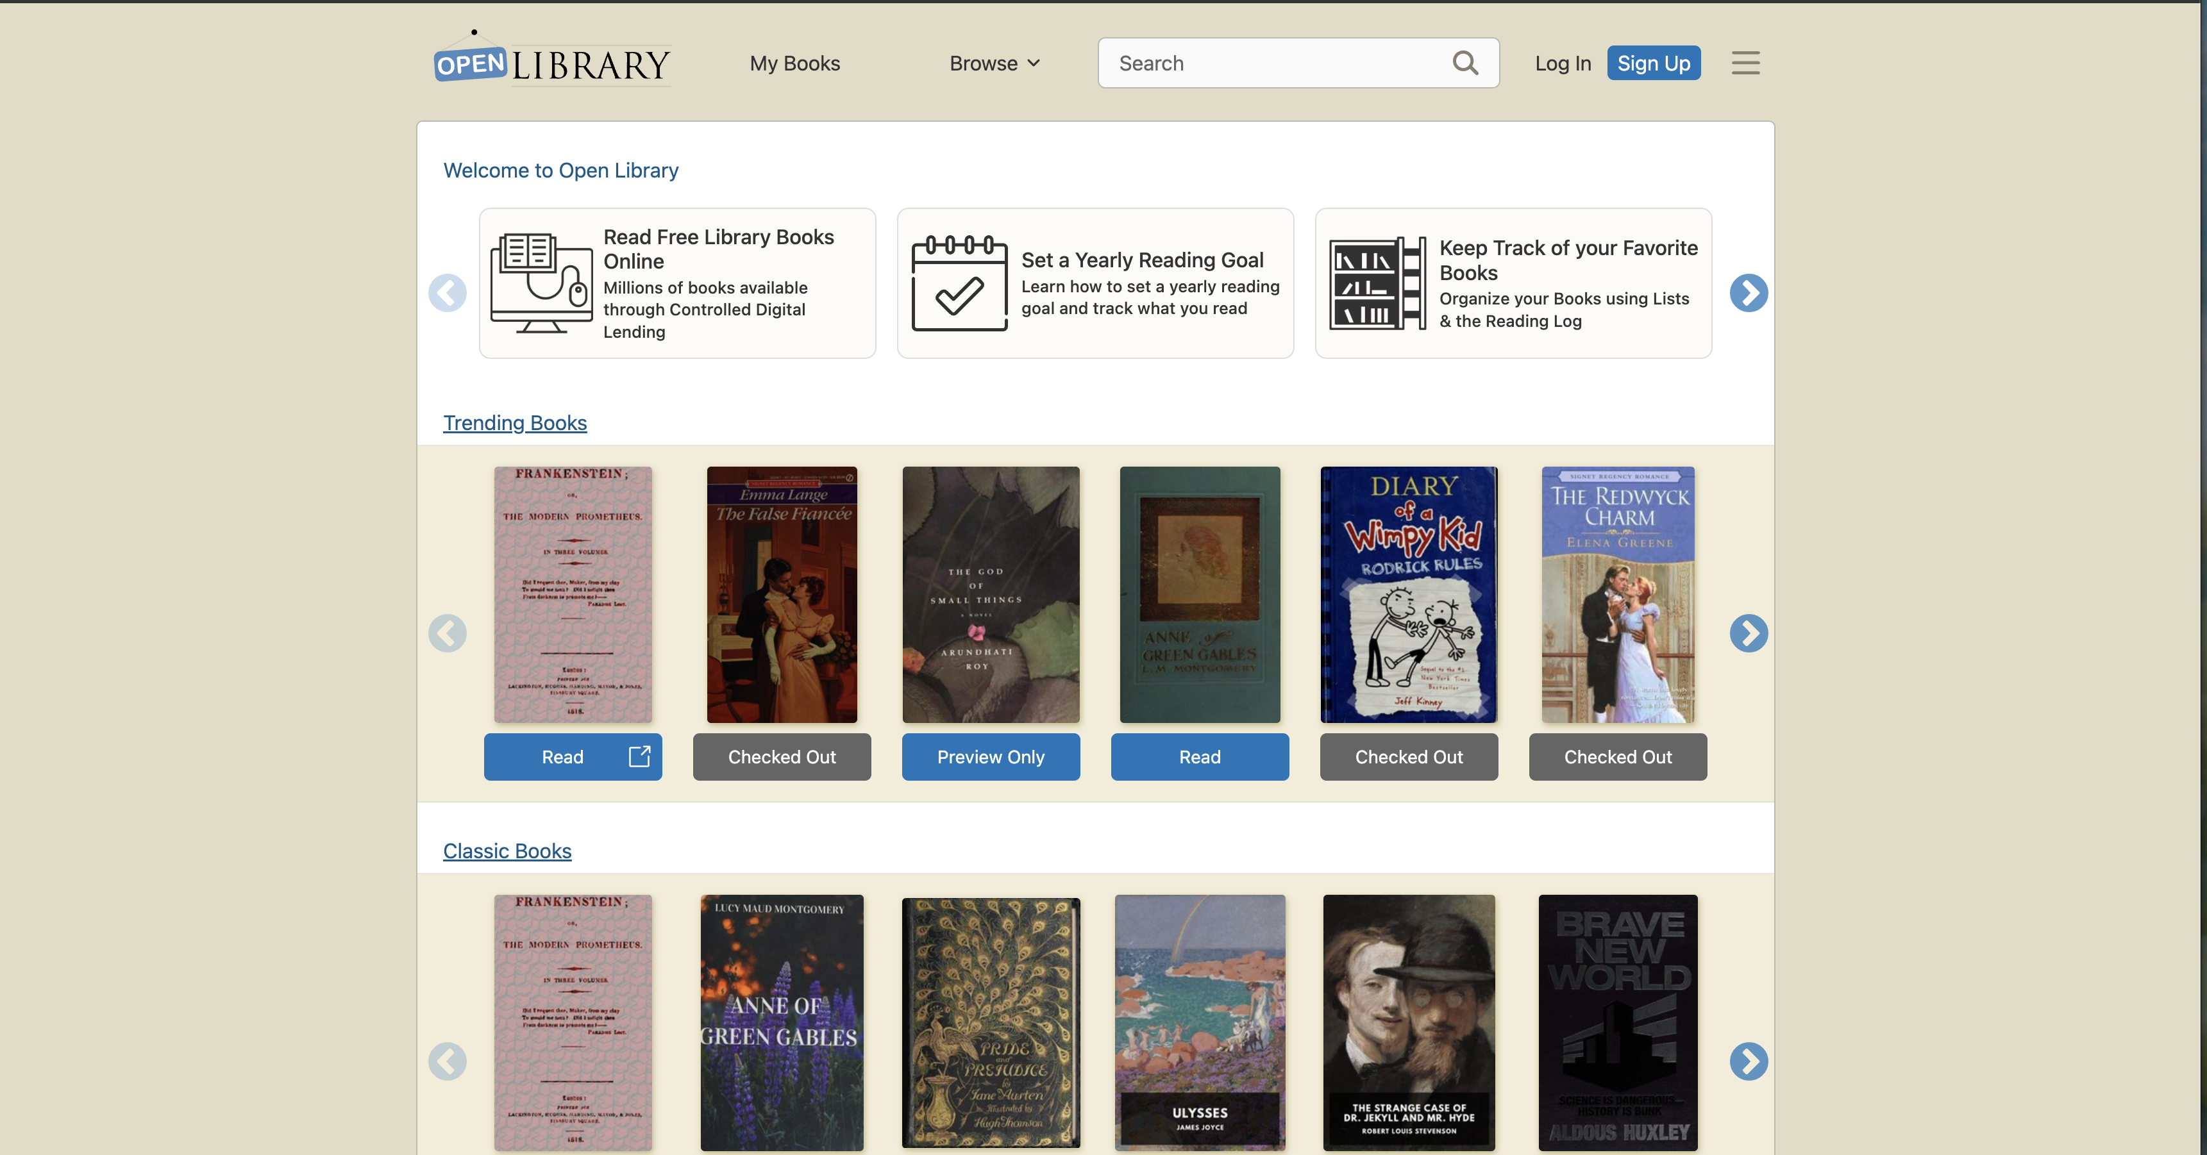Click Checked Out under Diary of a Wimpy Kid
The width and height of the screenshot is (2207, 1155).
(x=1409, y=757)
